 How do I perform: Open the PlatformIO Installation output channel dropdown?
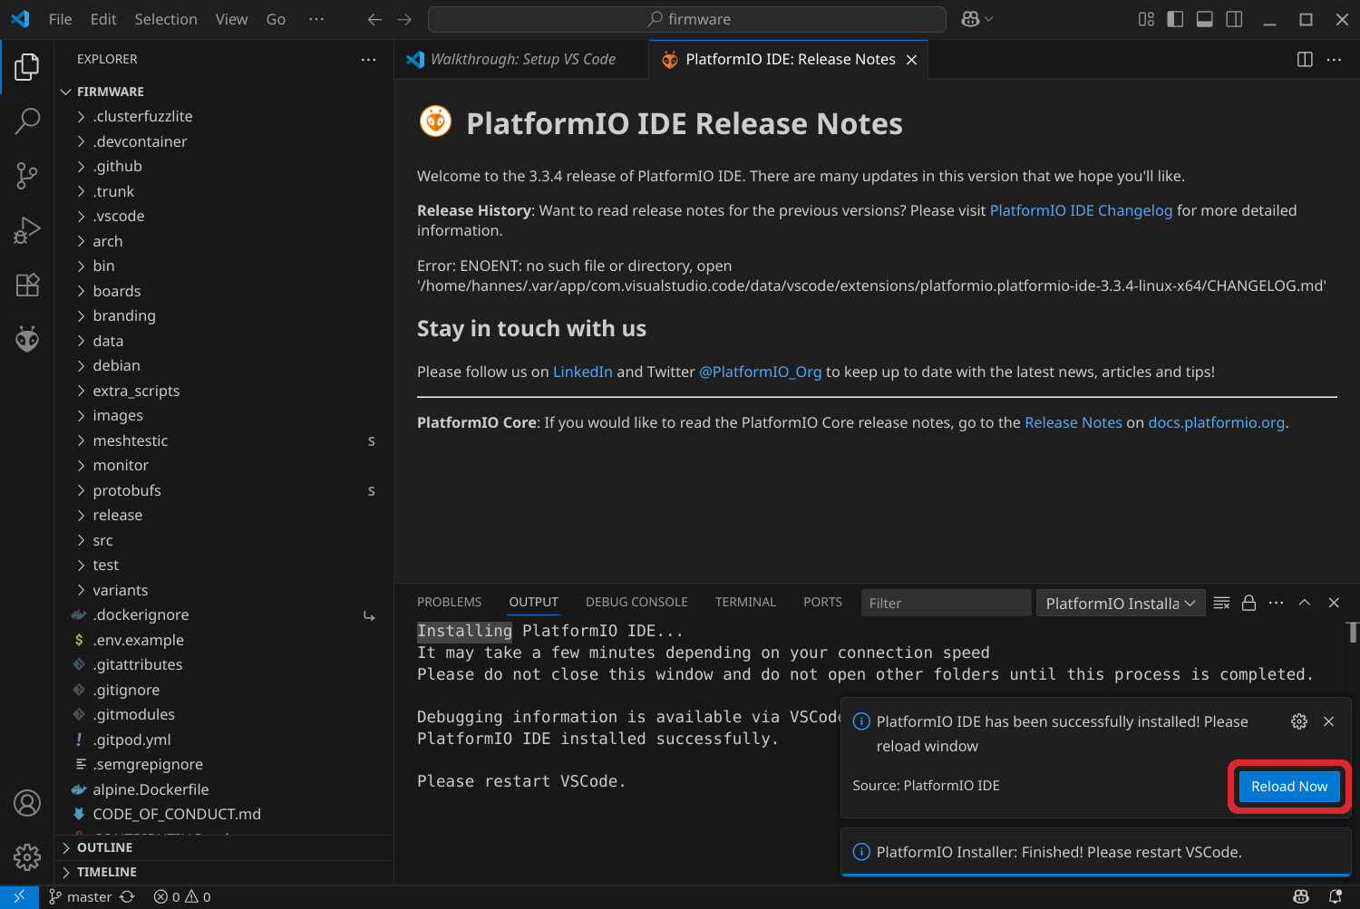[1120, 604]
